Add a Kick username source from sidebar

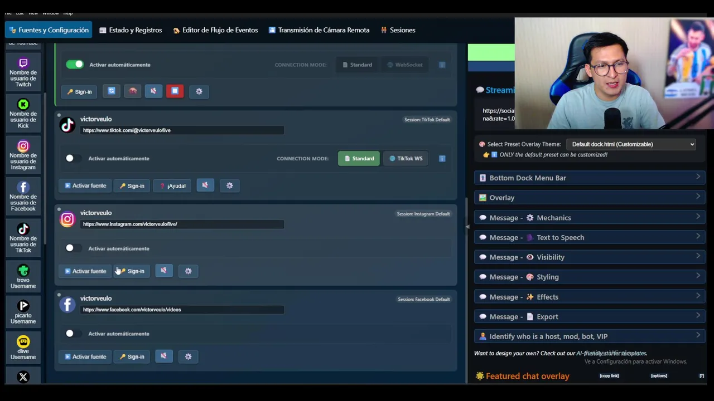(x=23, y=114)
